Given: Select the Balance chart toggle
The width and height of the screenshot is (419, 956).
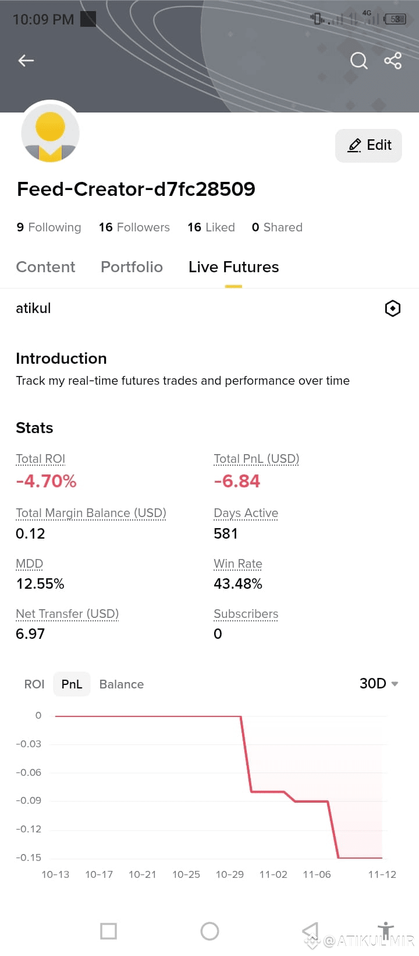Looking at the screenshot, I should point(121,684).
